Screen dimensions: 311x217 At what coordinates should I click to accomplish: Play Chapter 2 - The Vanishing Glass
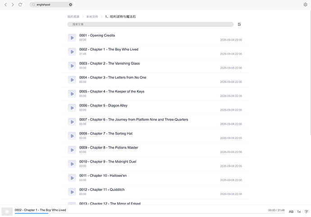pyautogui.click(x=72, y=66)
